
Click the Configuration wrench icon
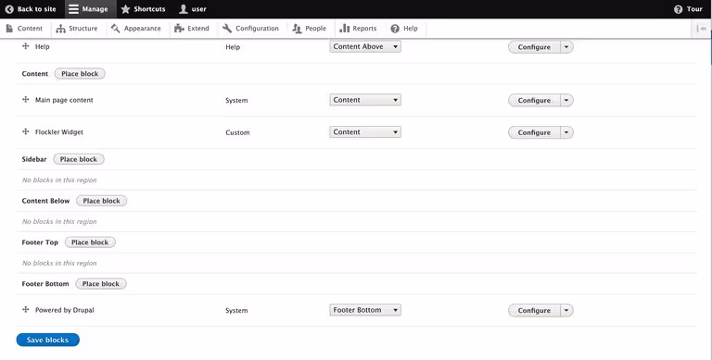tap(227, 28)
